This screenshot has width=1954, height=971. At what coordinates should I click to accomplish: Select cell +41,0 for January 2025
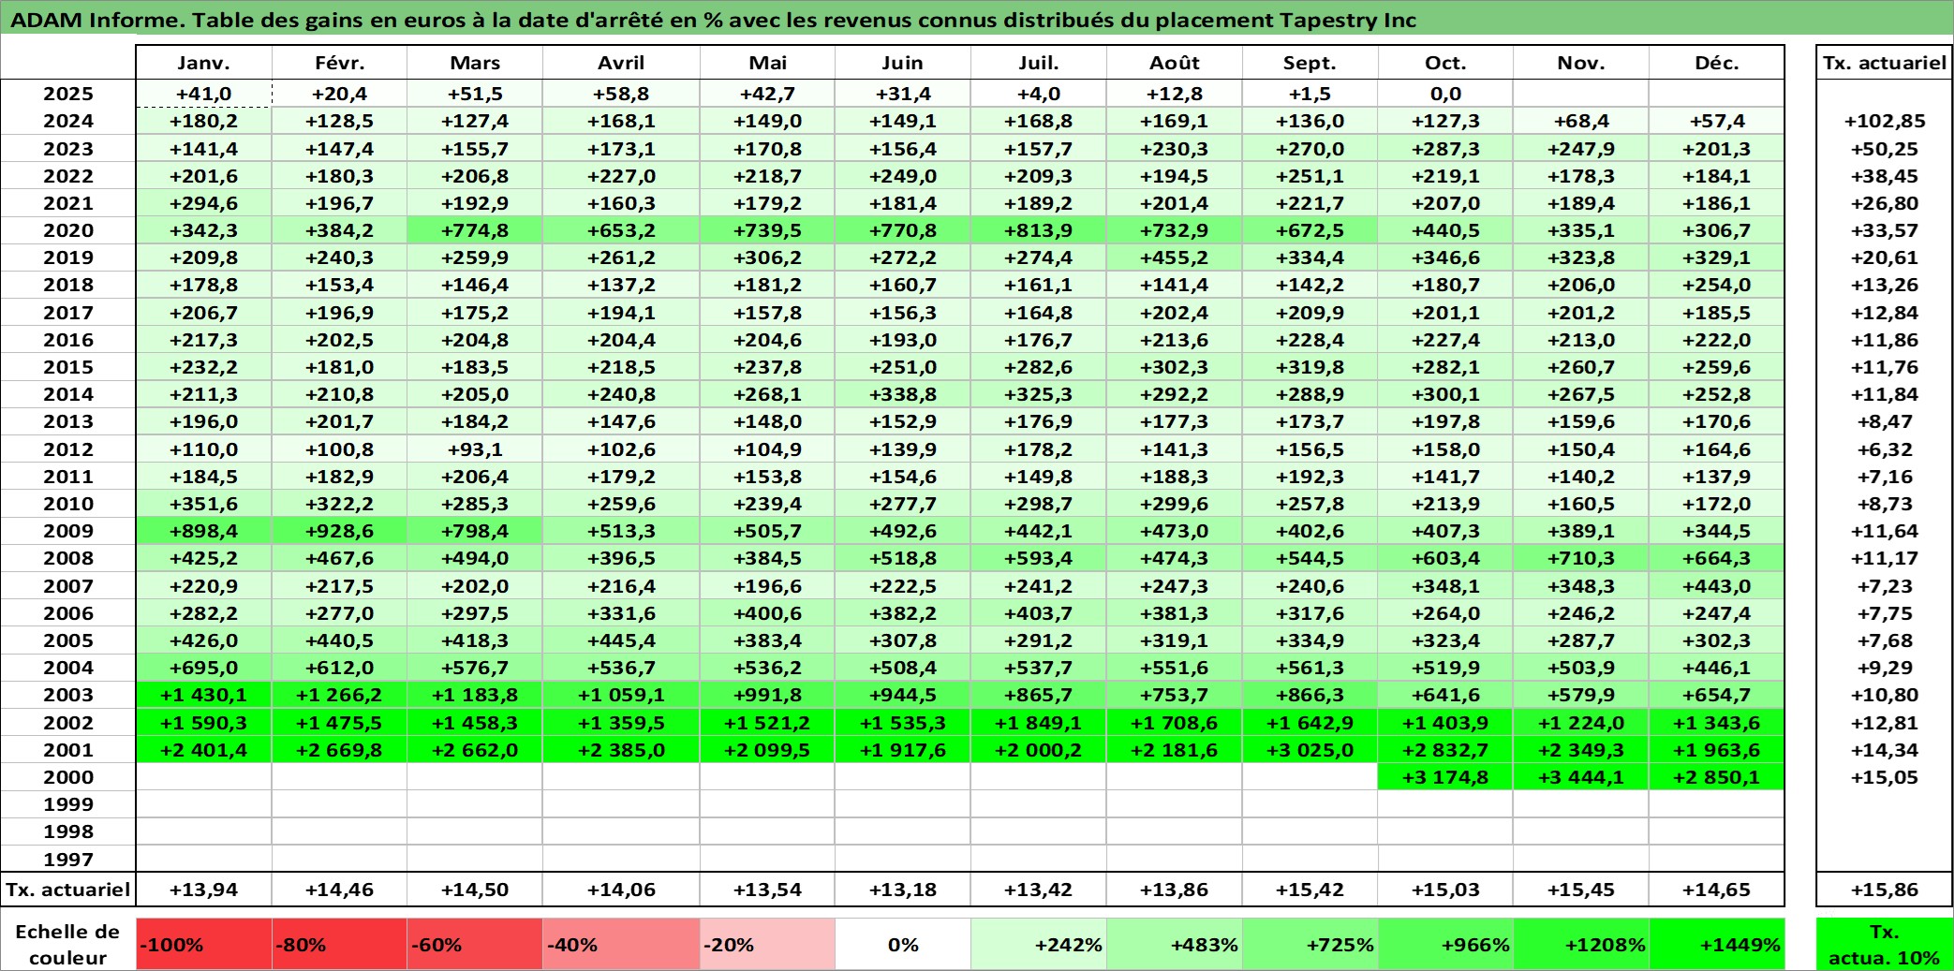204,94
